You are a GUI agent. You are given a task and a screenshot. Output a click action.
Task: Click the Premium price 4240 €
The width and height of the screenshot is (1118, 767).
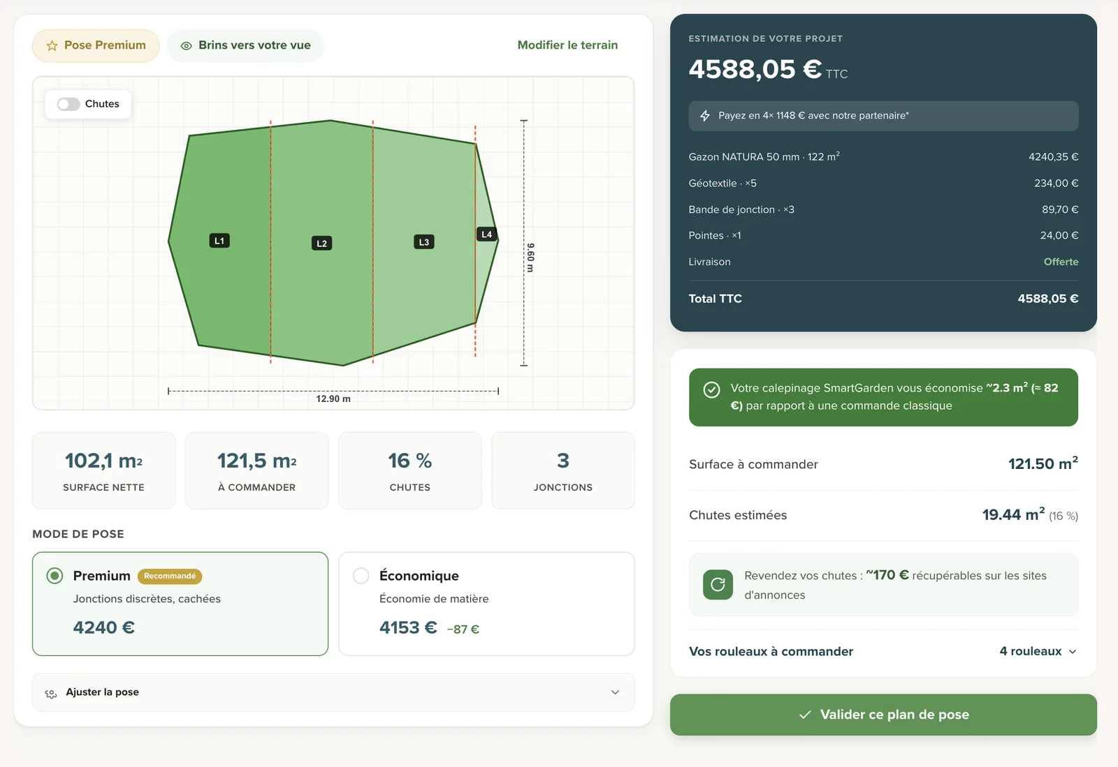pyautogui.click(x=104, y=627)
